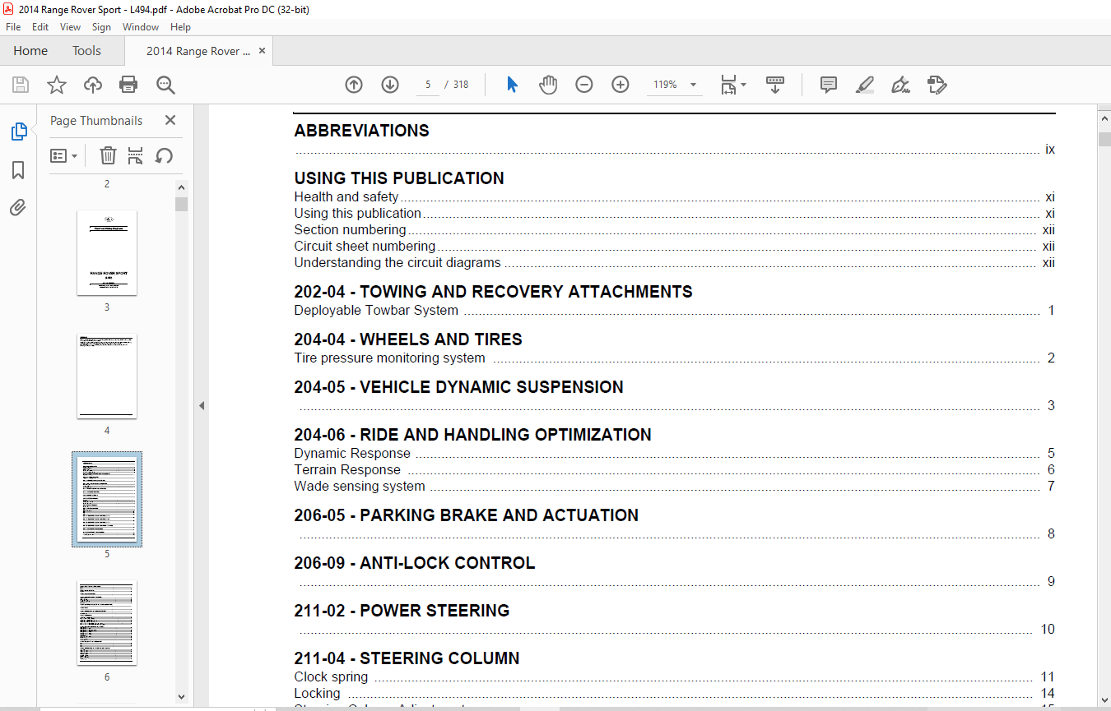Select page 3 thumbnail

coord(107,252)
